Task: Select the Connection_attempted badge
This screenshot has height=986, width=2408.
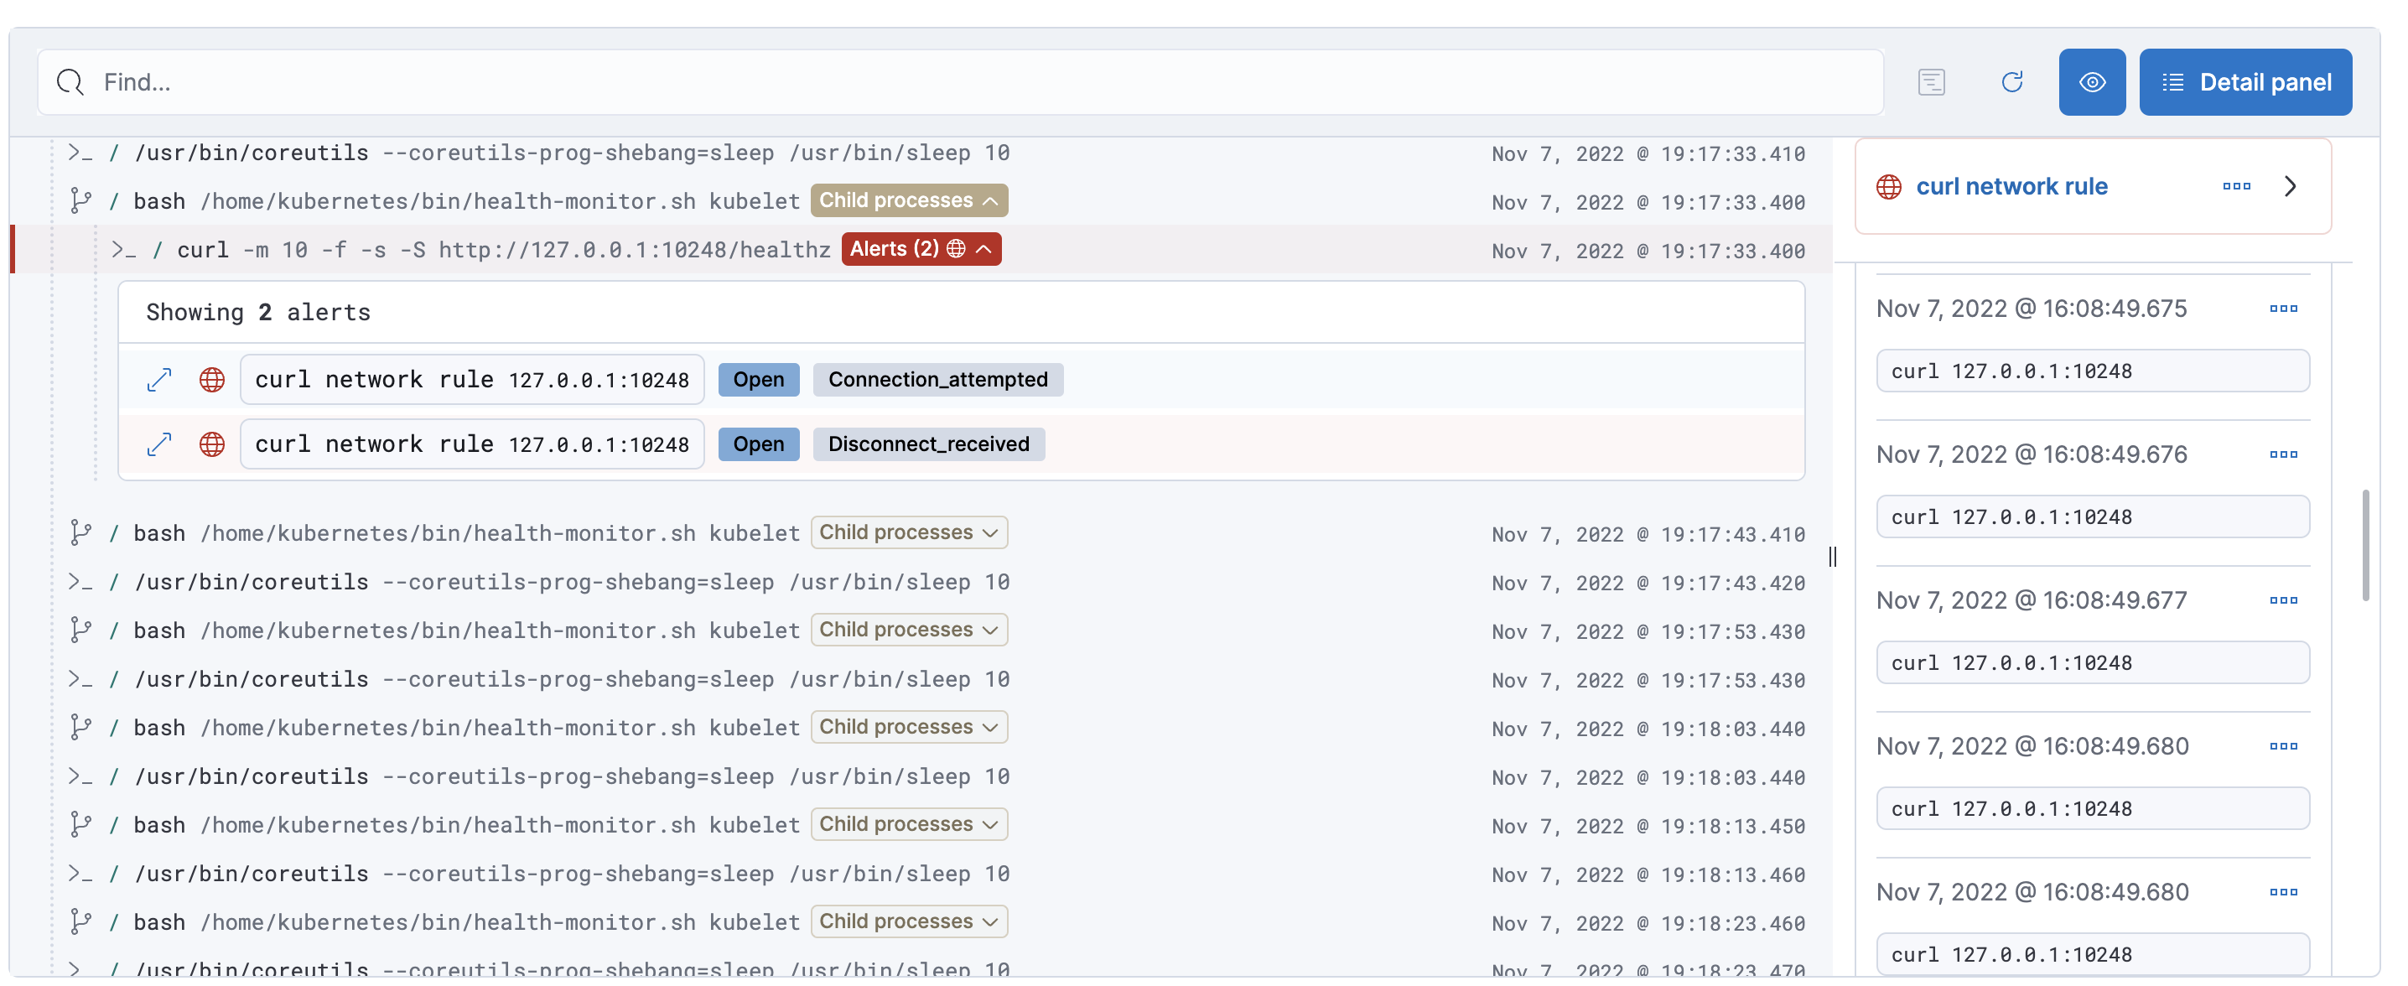Action: pos(937,380)
